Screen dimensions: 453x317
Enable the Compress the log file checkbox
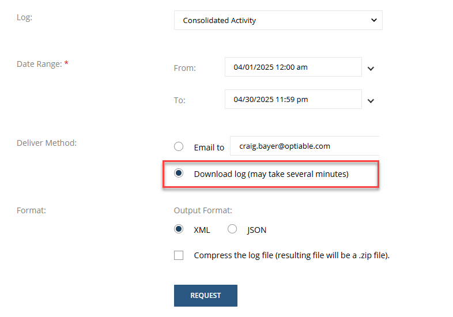click(x=179, y=255)
